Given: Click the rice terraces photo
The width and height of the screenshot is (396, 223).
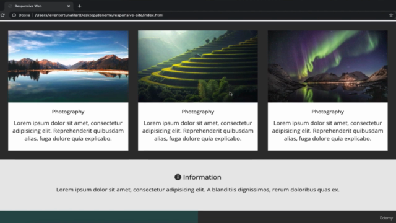Looking at the screenshot, I should point(198,66).
